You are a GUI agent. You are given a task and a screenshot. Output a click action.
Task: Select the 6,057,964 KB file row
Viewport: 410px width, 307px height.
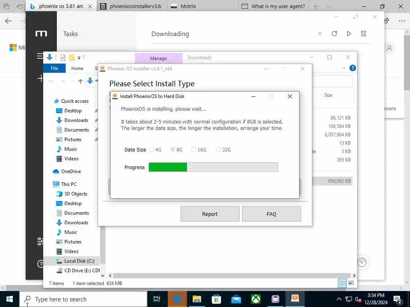[337, 135]
